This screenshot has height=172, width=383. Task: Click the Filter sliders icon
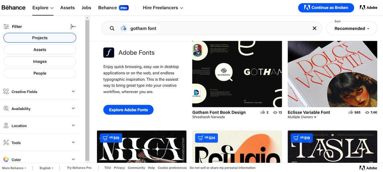6,27
